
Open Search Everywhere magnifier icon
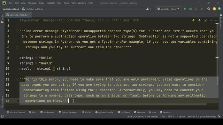[209, 9]
